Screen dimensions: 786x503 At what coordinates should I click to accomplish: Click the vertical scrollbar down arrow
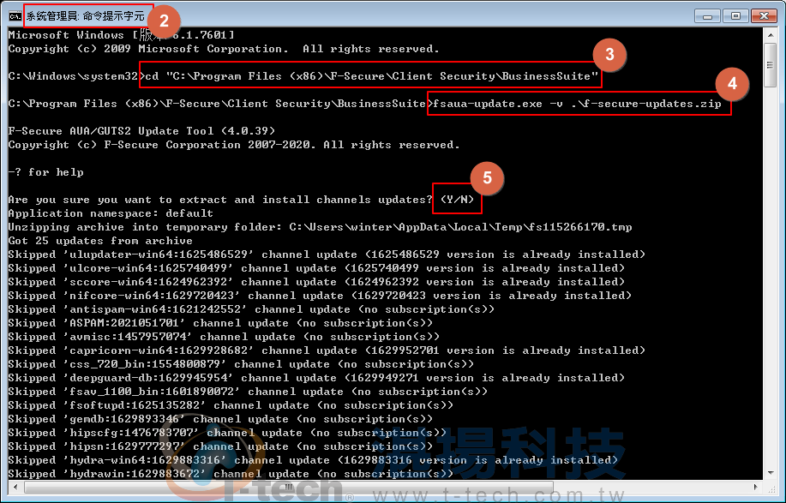[770, 472]
